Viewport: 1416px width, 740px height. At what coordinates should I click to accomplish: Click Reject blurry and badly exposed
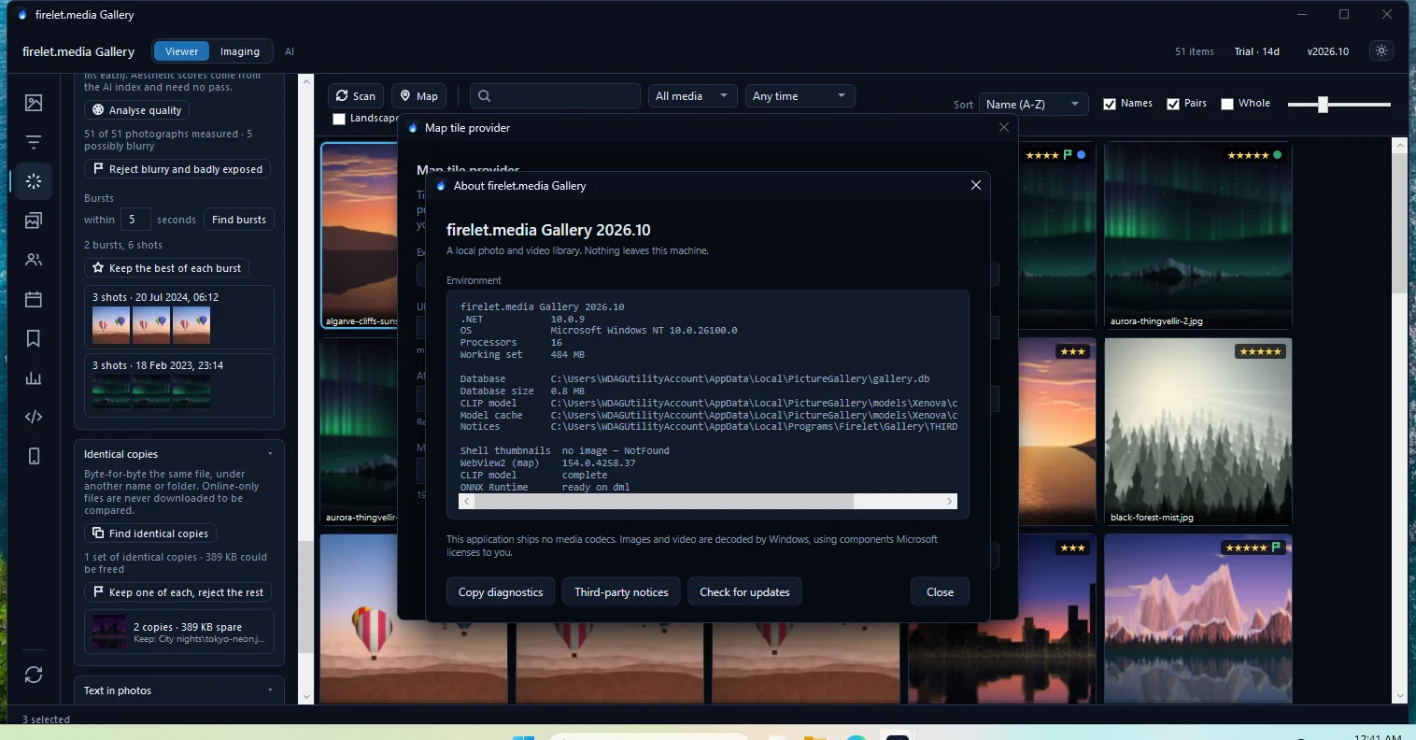(177, 169)
